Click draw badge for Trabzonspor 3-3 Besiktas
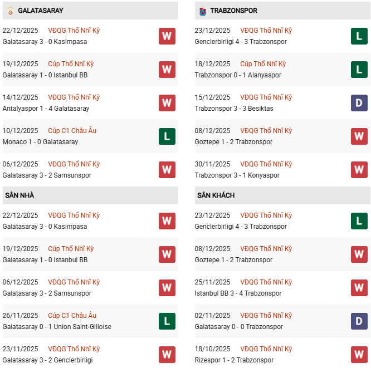371x368 pixels. (359, 103)
